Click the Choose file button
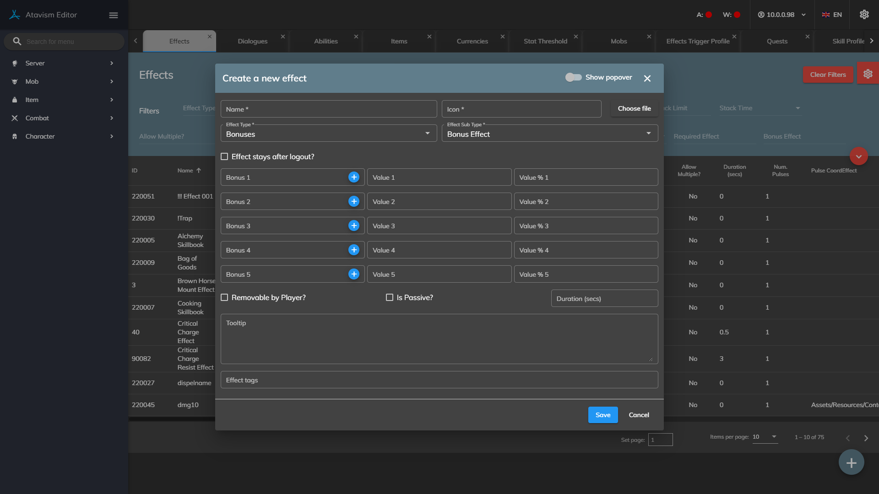 pos(634,108)
